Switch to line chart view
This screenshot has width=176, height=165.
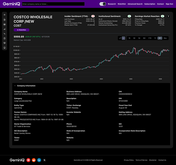pyautogui.click(x=120, y=38)
